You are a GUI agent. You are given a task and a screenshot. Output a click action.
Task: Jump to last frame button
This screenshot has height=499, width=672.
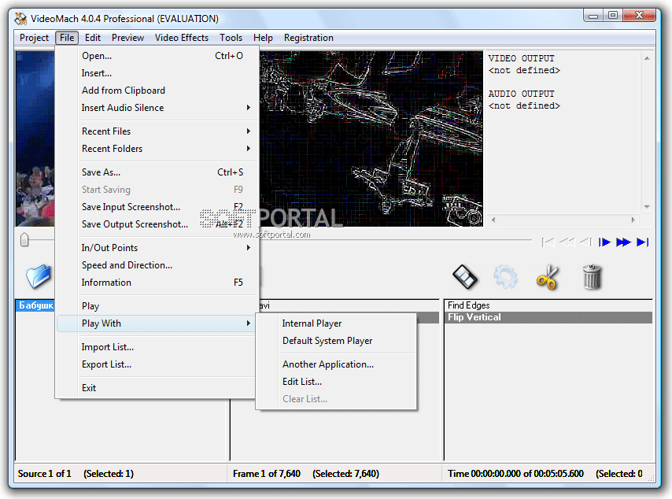tap(642, 242)
